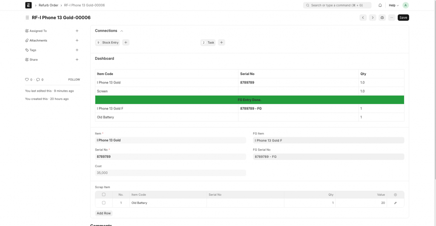Add new Stock Entry with plus
The image size is (436, 226).
(x=126, y=43)
